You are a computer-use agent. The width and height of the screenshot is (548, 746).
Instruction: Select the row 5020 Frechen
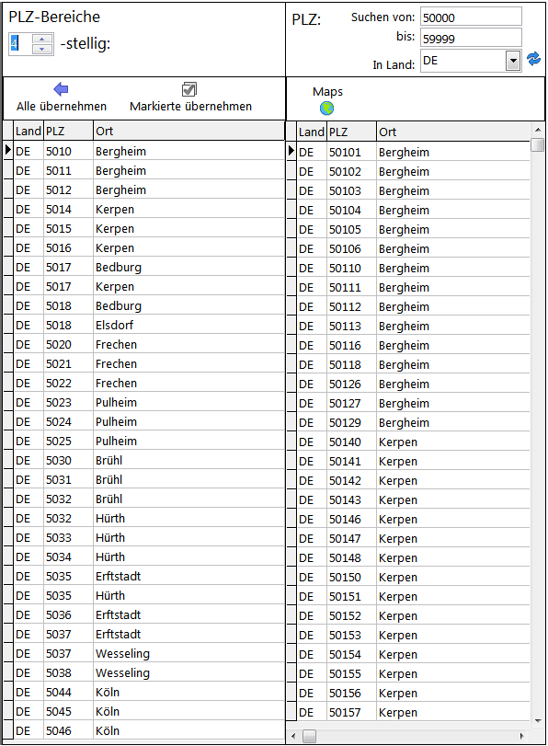tap(149, 344)
